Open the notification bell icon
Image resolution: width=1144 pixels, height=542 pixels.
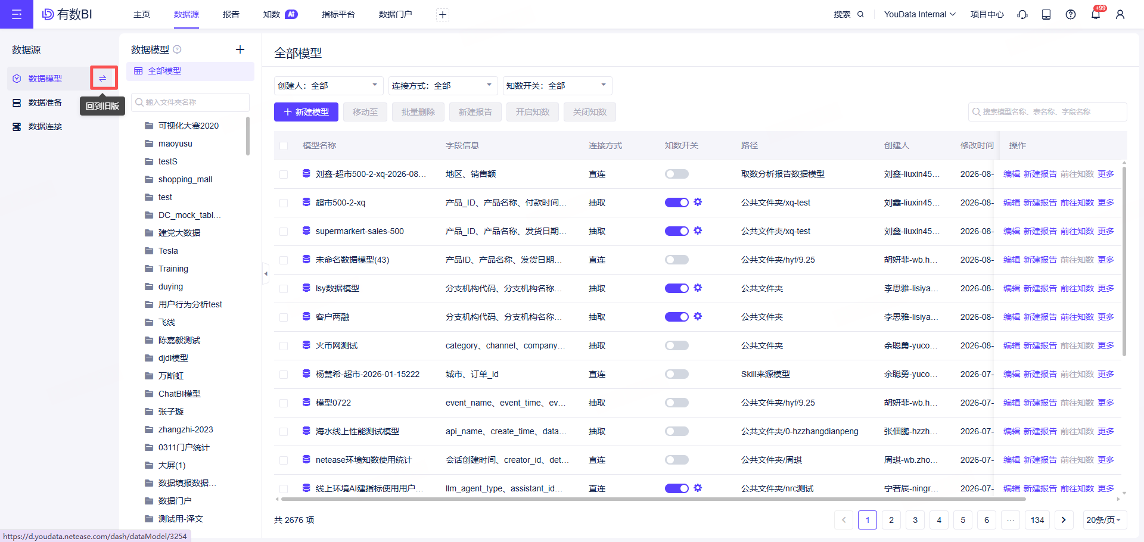[x=1096, y=14]
